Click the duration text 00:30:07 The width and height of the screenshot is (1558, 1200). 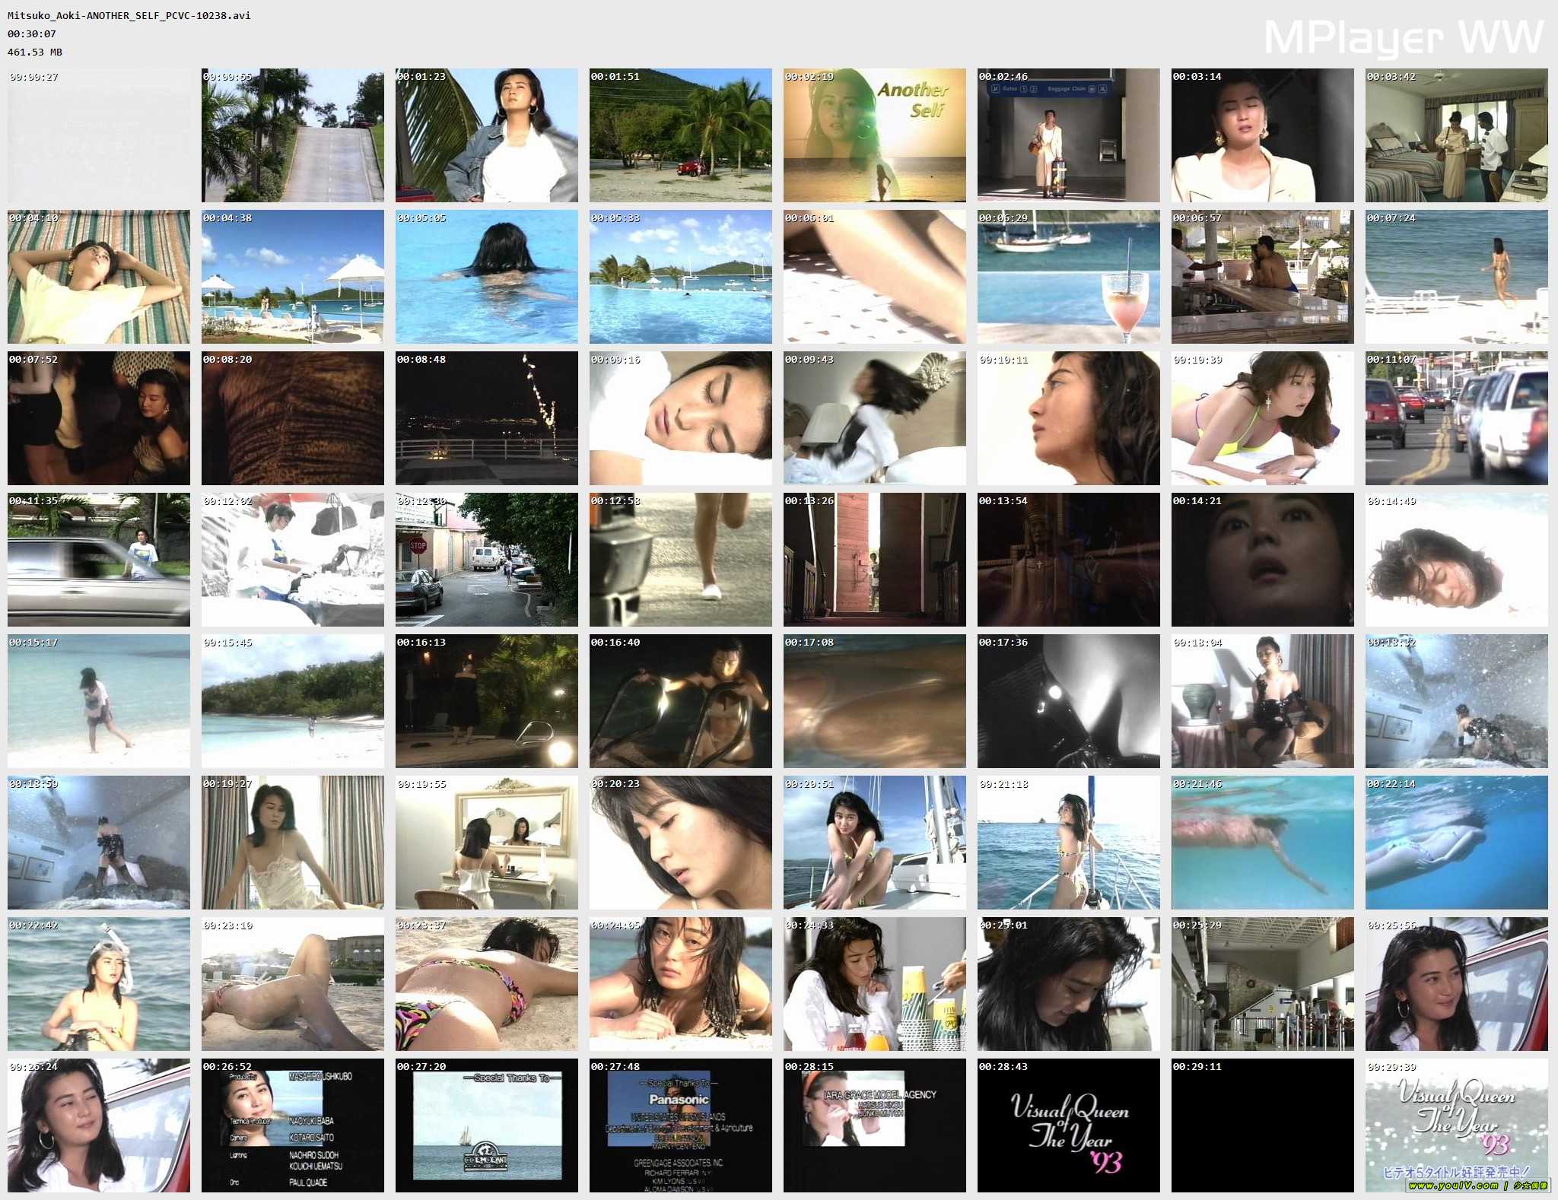[32, 33]
